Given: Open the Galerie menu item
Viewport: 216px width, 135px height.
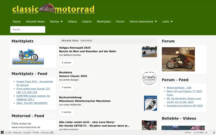Looking at the screenshot, I should [87, 22].
